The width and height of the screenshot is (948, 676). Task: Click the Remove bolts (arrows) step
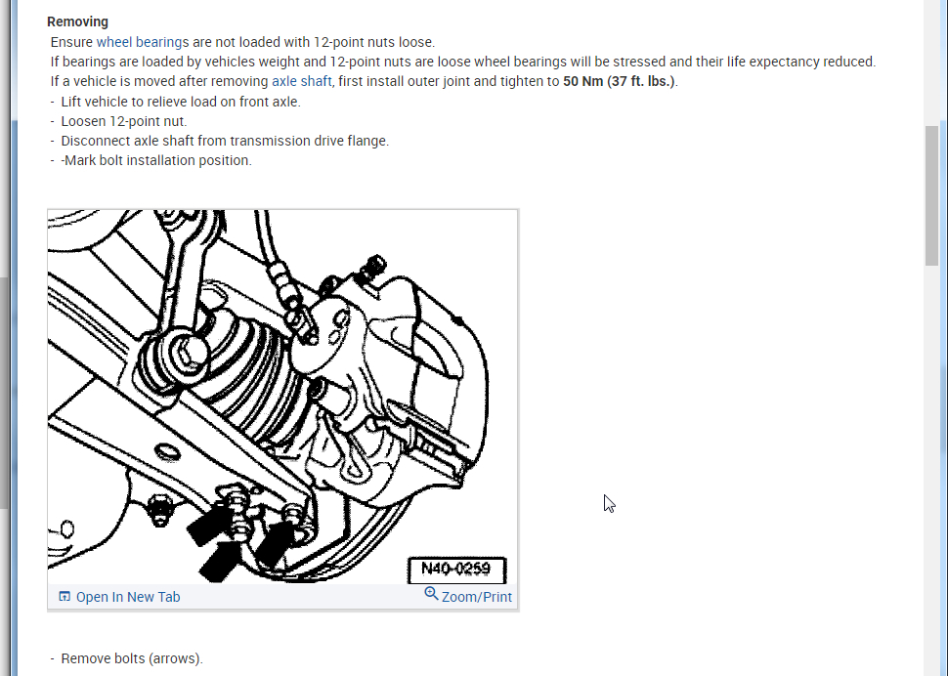pos(132,658)
